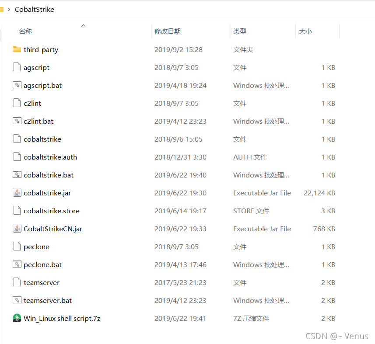Click the 768 KB size value

tap(324, 229)
